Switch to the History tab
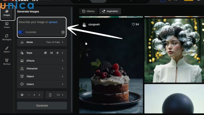The image size is (204, 115). click(88, 11)
